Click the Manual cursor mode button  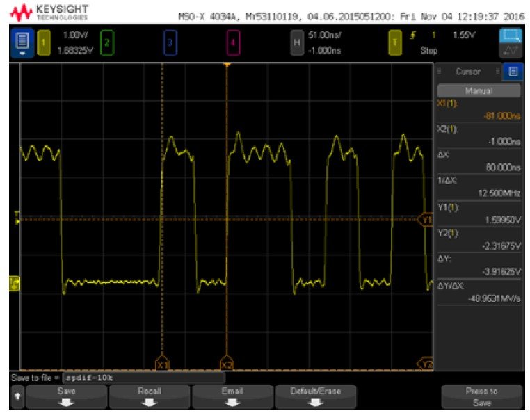[479, 91]
